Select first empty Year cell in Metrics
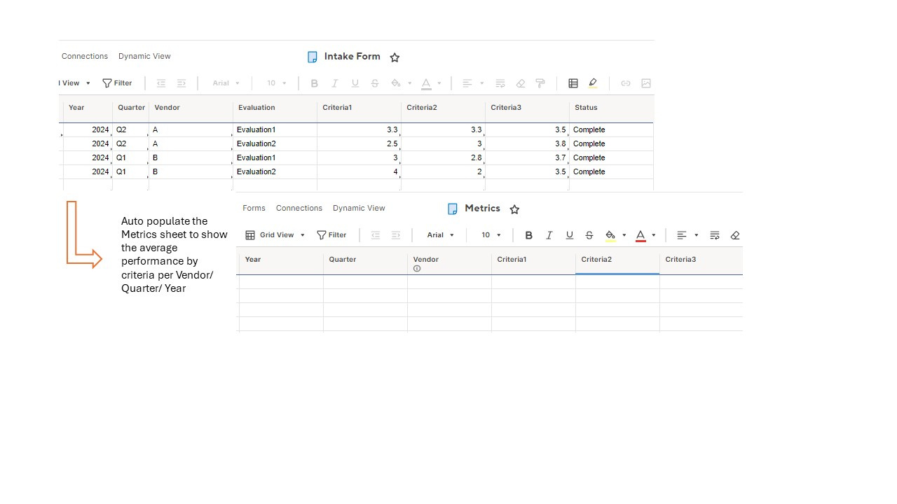The image size is (897, 504). click(281, 282)
